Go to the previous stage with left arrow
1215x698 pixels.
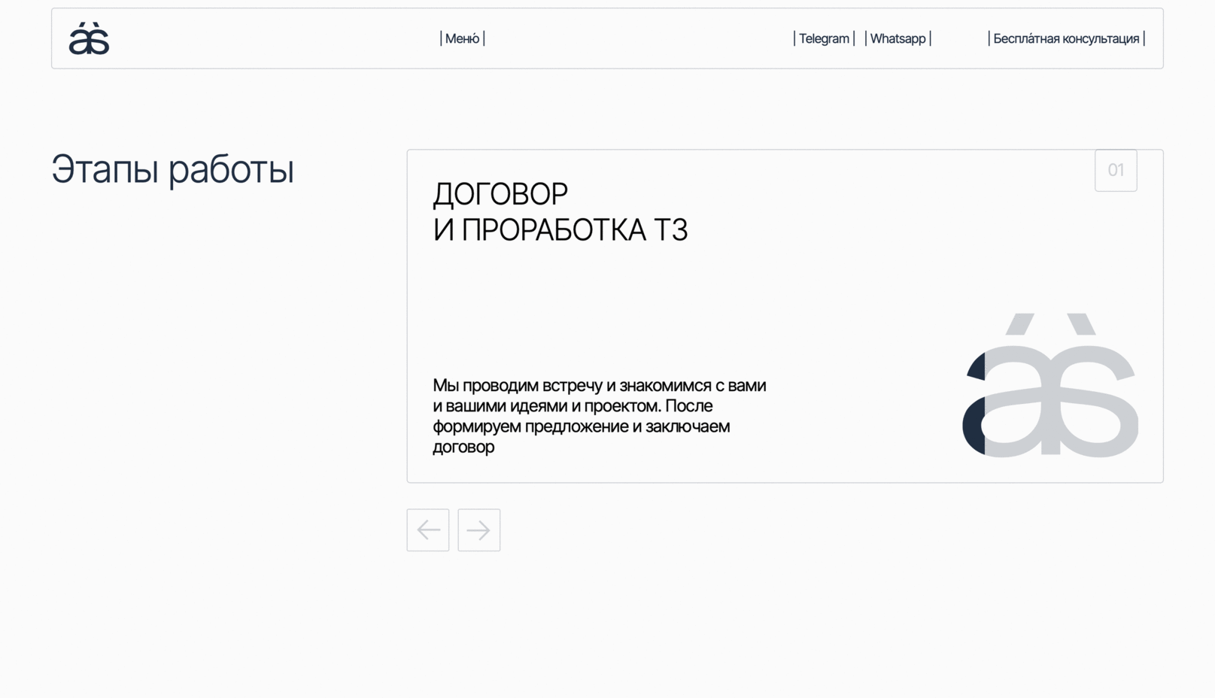click(x=428, y=530)
